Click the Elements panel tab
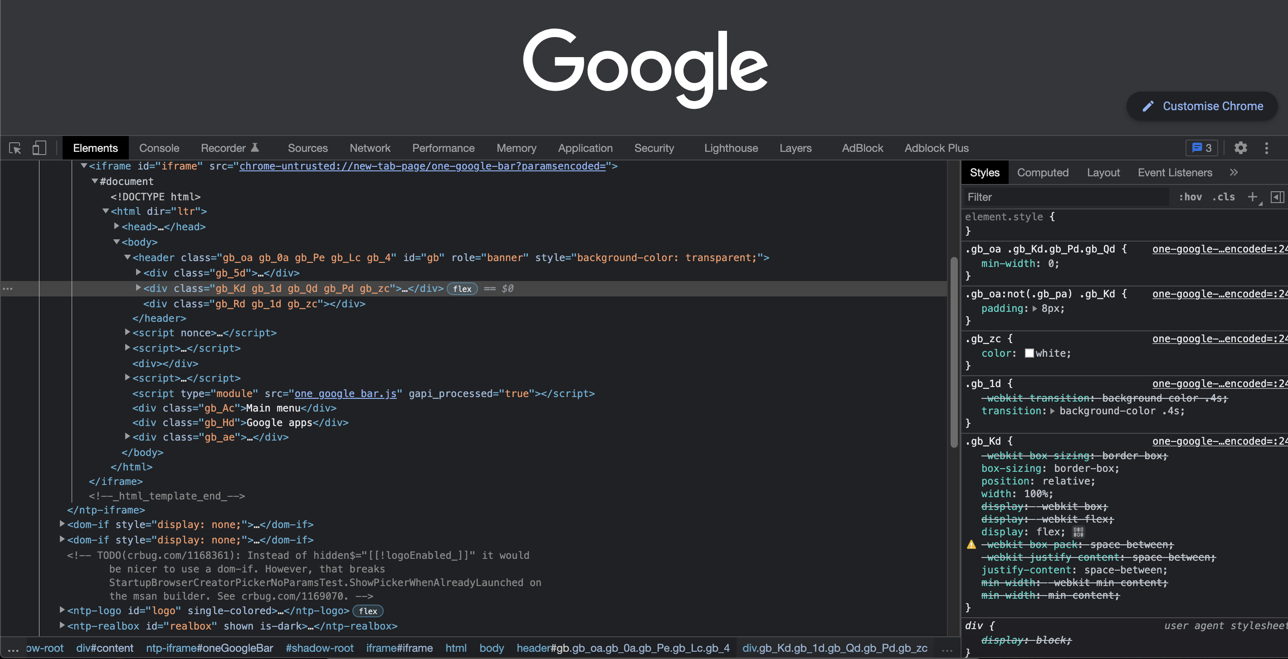The height and width of the screenshot is (659, 1288). tap(95, 148)
